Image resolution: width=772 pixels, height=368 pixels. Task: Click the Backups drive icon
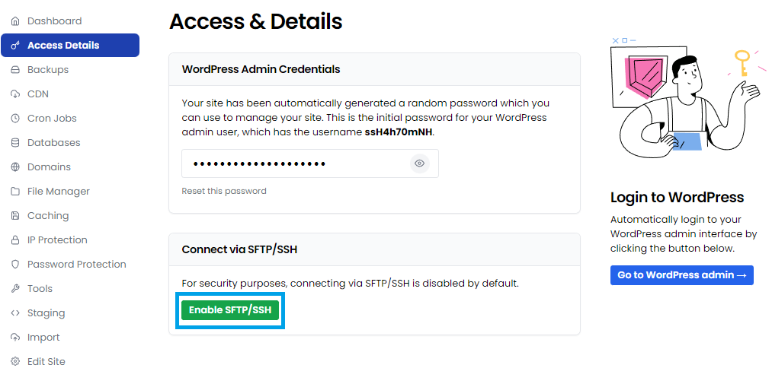(15, 70)
